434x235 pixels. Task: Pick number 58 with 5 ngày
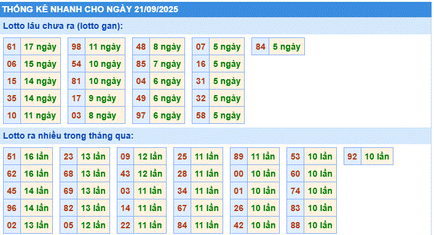(200, 115)
